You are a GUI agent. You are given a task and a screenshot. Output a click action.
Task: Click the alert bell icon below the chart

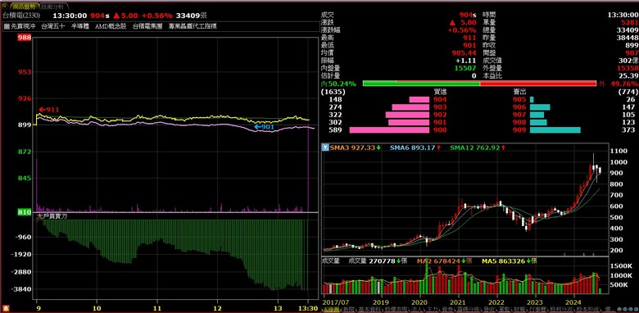coord(6,308)
